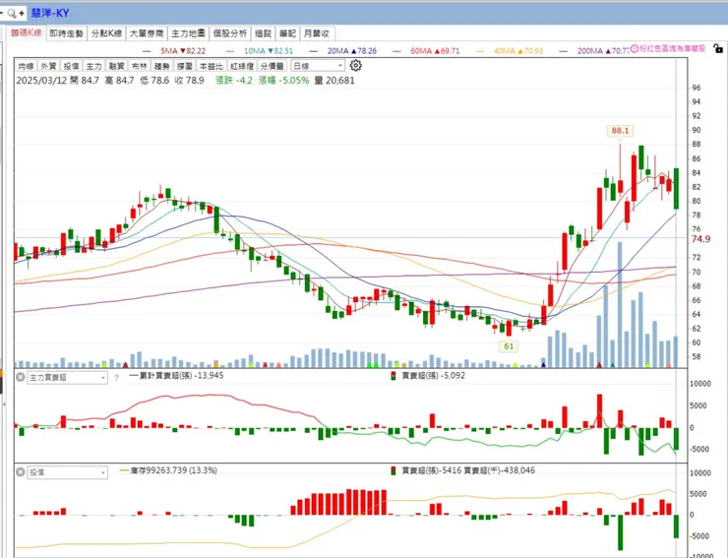
Task: Open chart settings gear icon
Action: [x=356, y=66]
